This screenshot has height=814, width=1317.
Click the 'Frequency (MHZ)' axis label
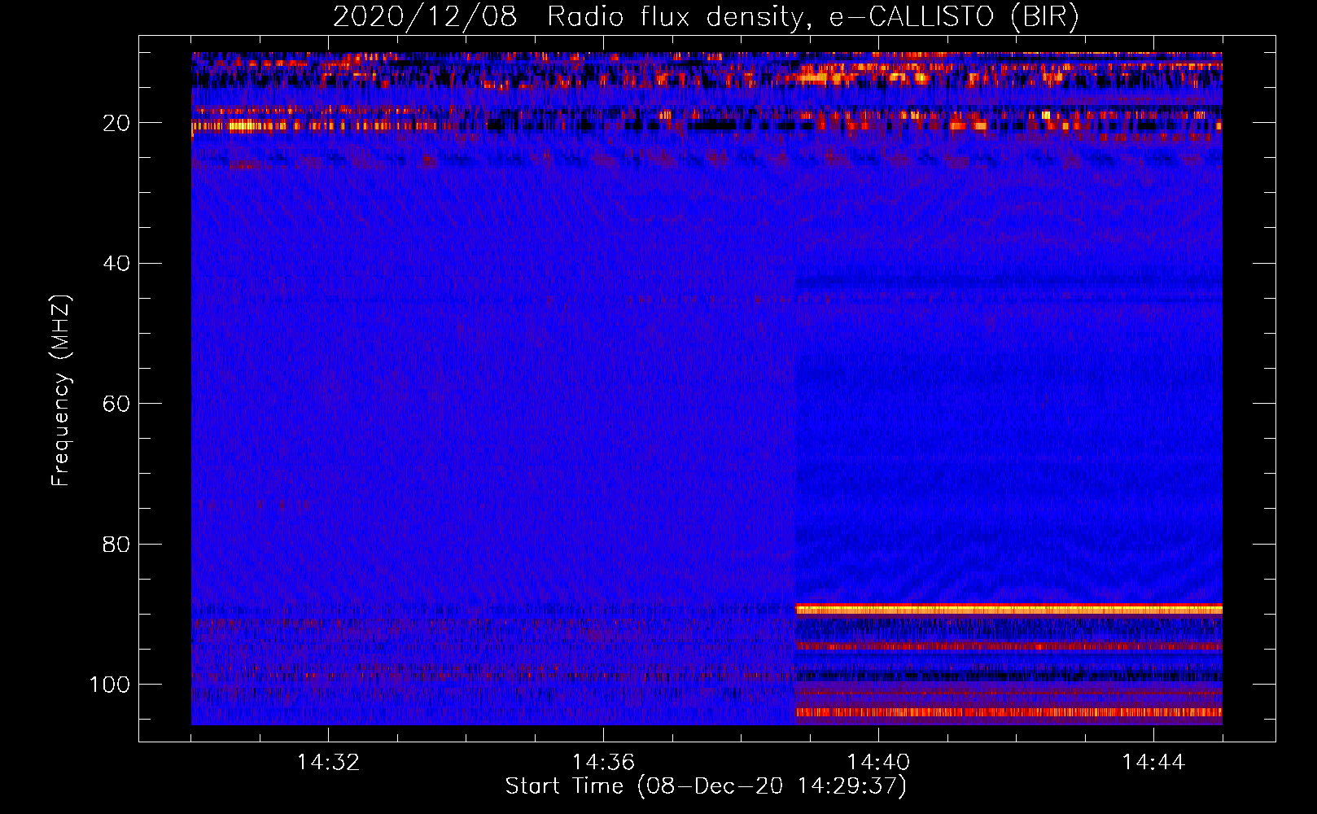61,391
